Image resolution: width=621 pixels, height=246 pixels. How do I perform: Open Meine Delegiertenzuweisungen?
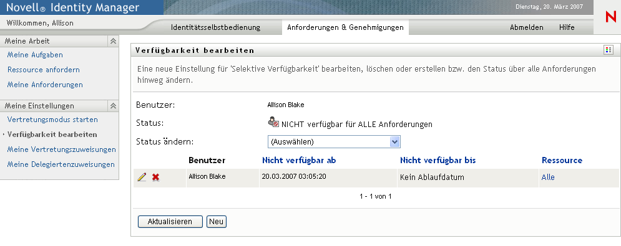tap(61, 164)
